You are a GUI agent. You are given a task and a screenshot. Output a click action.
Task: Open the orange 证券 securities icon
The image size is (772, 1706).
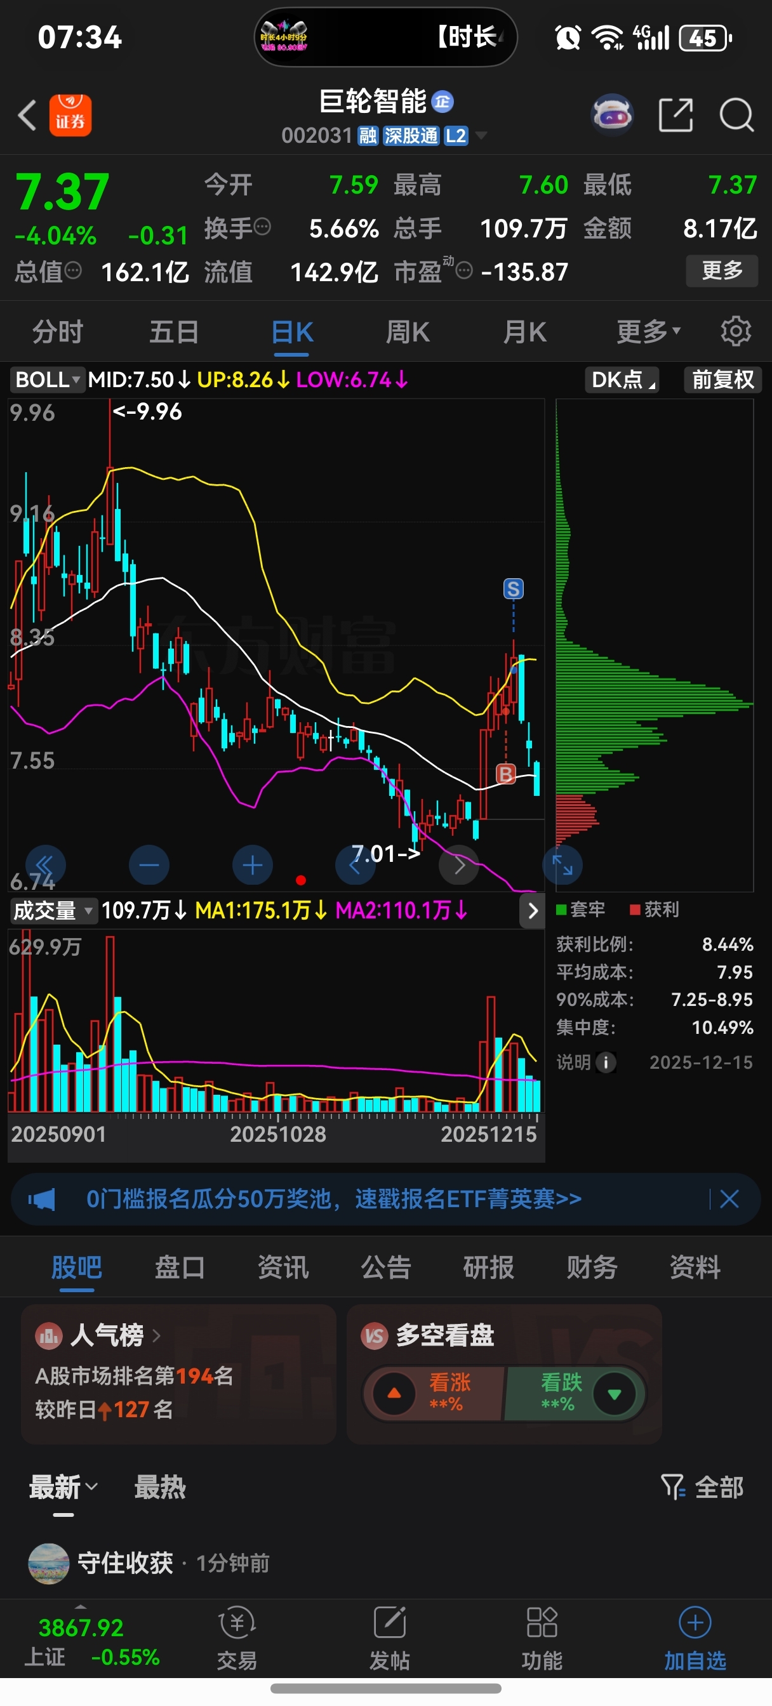tap(70, 116)
